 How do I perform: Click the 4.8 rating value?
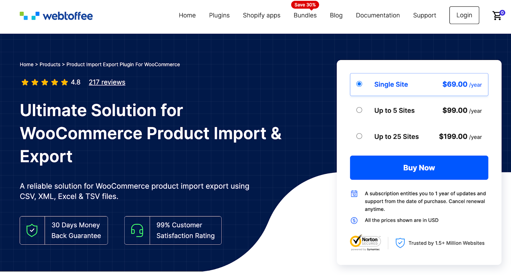click(76, 82)
